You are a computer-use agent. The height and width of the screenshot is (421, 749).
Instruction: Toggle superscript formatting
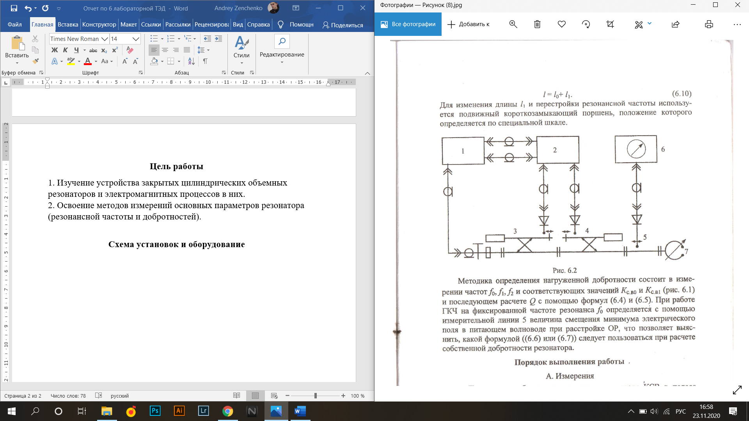tap(115, 50)
